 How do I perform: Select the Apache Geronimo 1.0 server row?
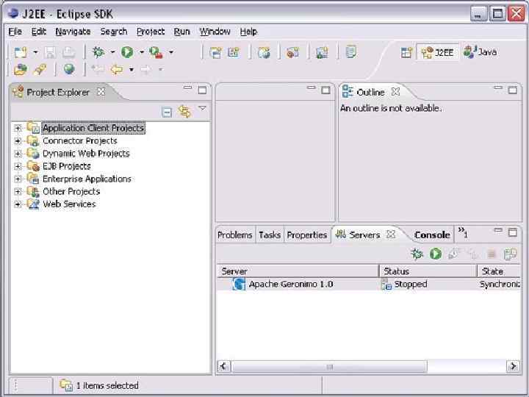368,285
